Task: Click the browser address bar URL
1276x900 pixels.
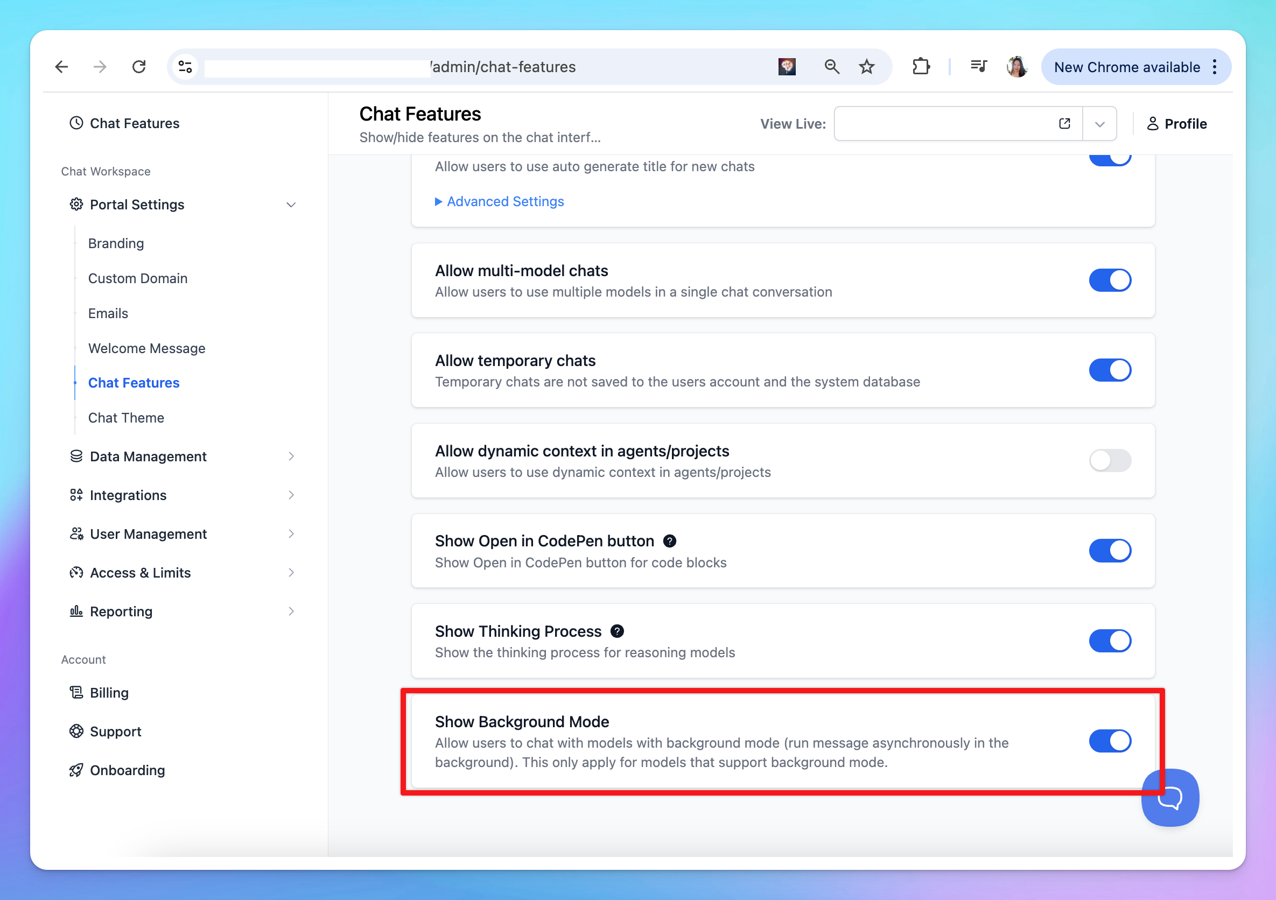Action: (x=503, y=67)
